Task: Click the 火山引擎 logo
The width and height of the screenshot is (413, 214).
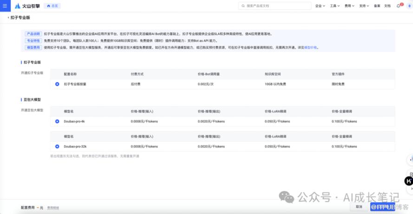Action: tap(27, 6)
